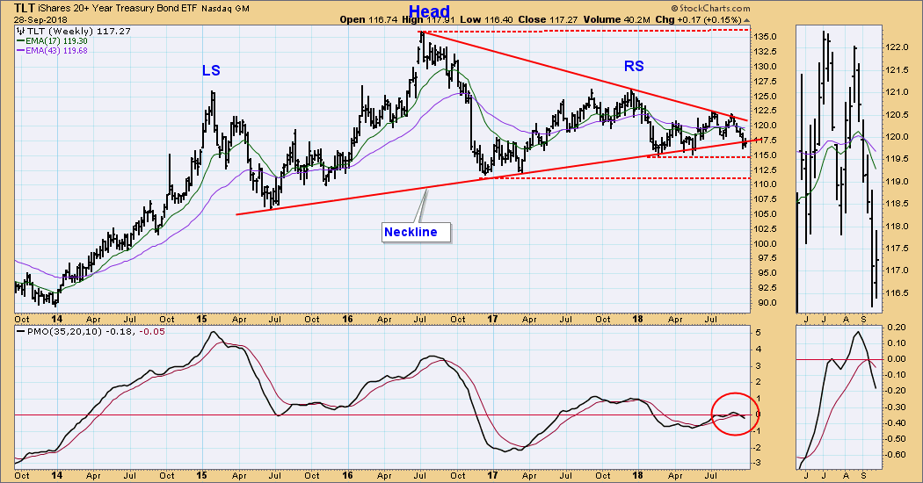Screen dimensions: 923x483
Task: Click the blue 'LS' left shoulder annotation
Action: [211, 70]
